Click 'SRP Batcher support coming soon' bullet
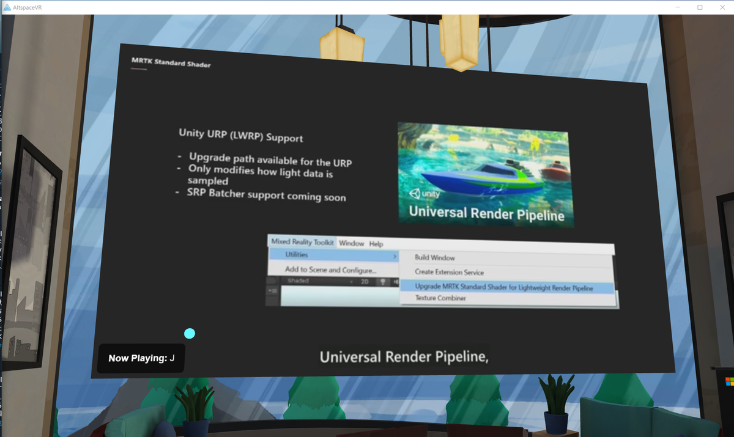The height and width of the screenshot is (437, 734). pos(266,196)
